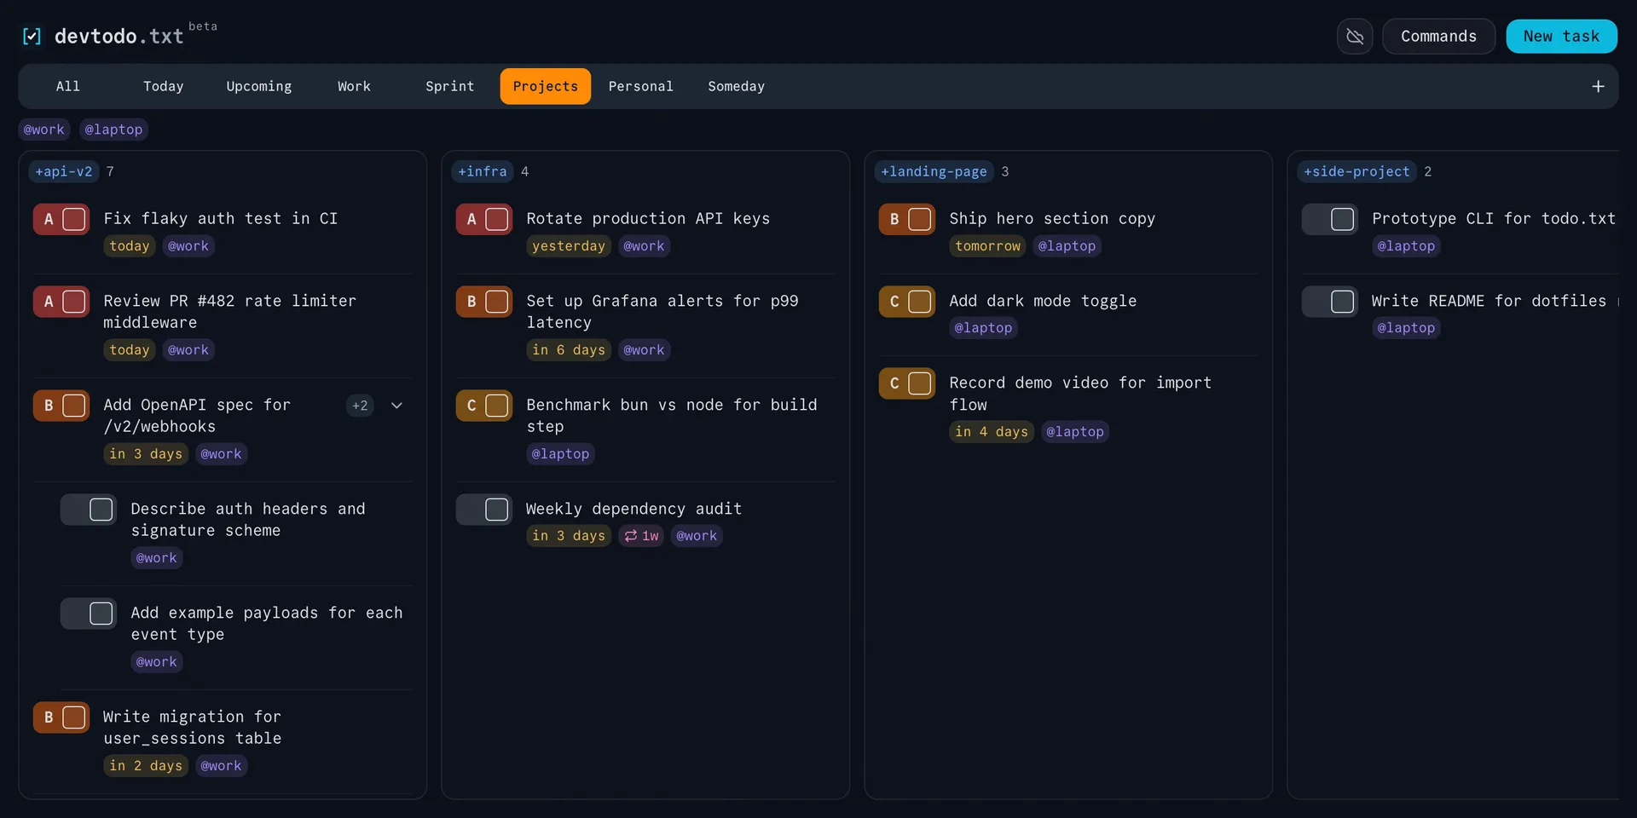Viewport: 1637px width, 818px height.
Task: Mark Review PR #482 rate limiter task done
Action: click(74, 302)
